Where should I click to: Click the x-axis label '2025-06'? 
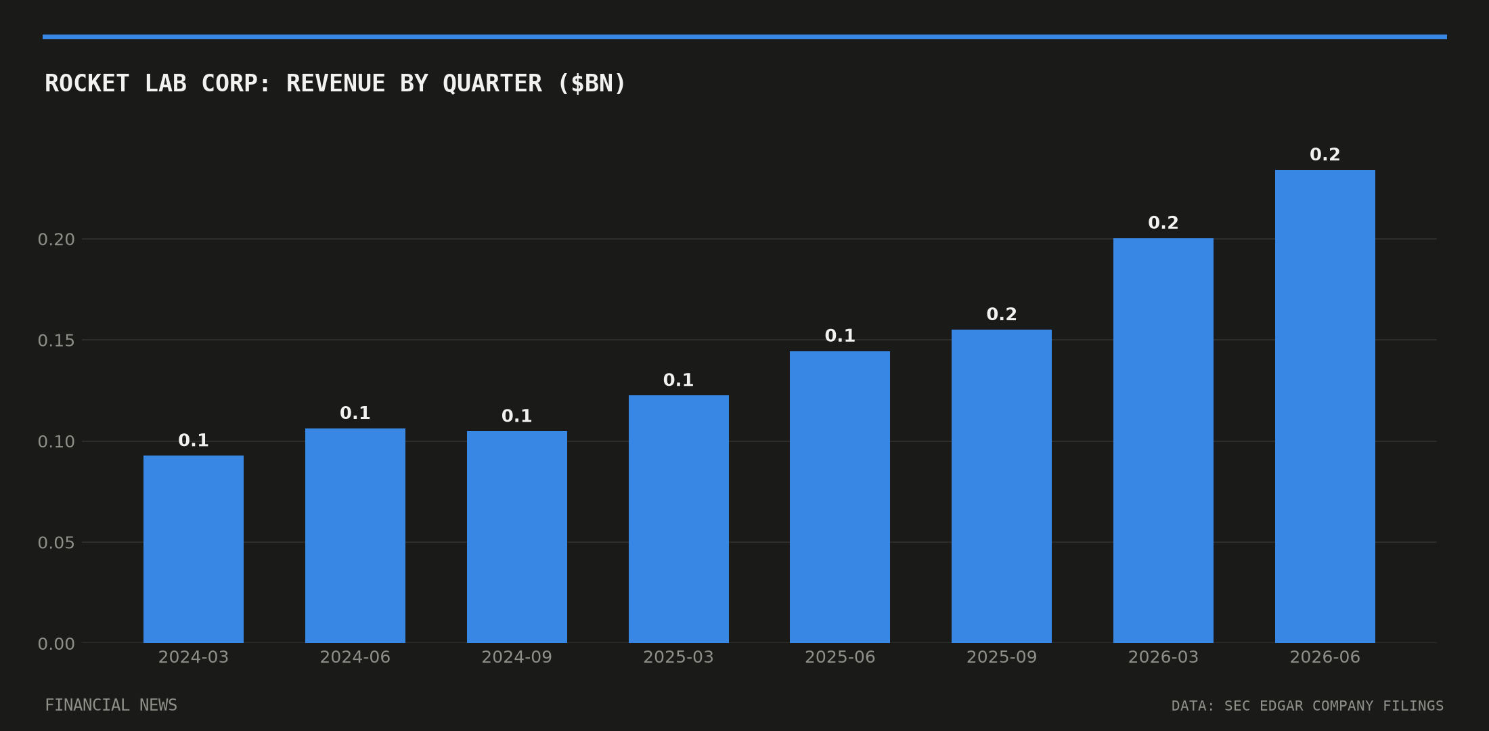tap(840, 657)
